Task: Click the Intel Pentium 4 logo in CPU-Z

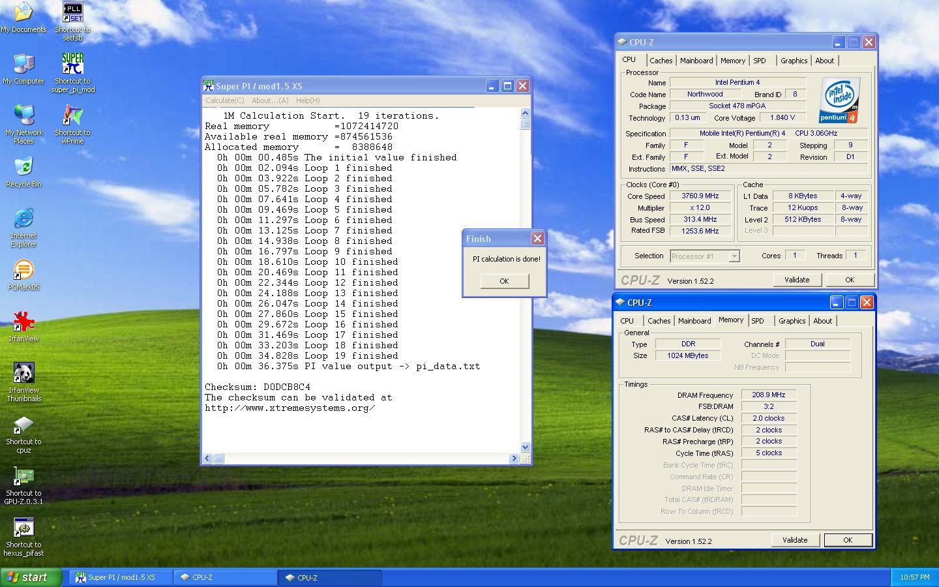Action: coord(839,100)
